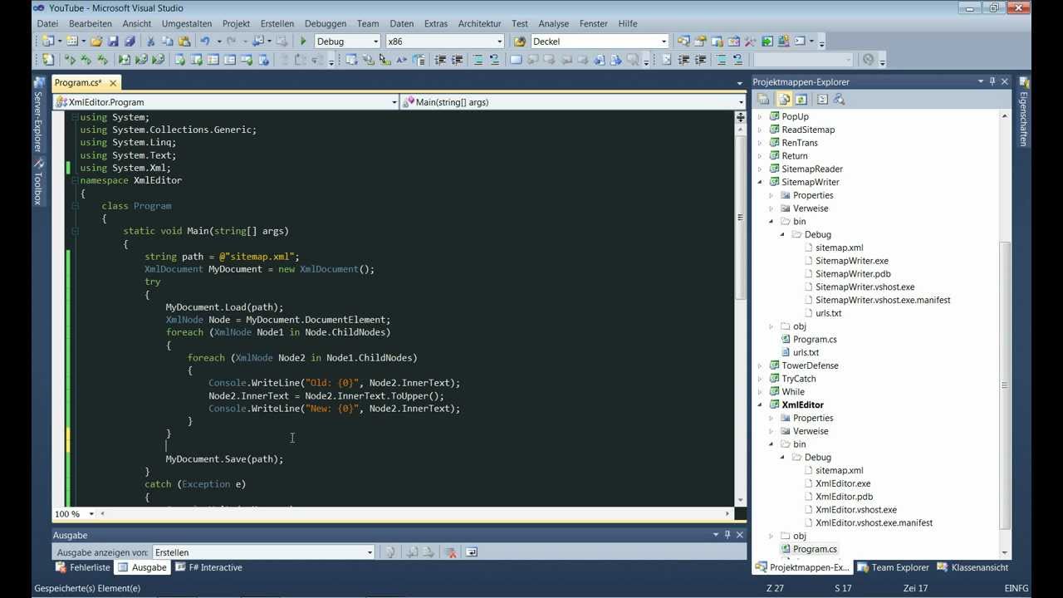Collapse the SitemapWriter project node
The image size is (1063, 598).
point(761,182)
